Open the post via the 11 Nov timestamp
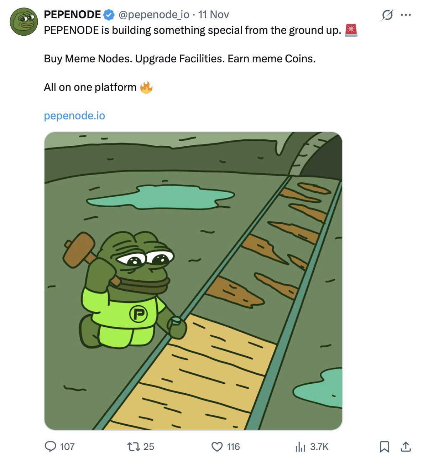Screen dimensions: 423x461 tap(214, 15)
